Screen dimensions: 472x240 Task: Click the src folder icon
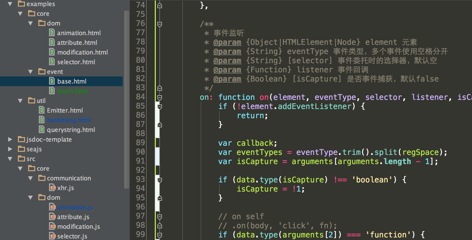tap(21, 158)
